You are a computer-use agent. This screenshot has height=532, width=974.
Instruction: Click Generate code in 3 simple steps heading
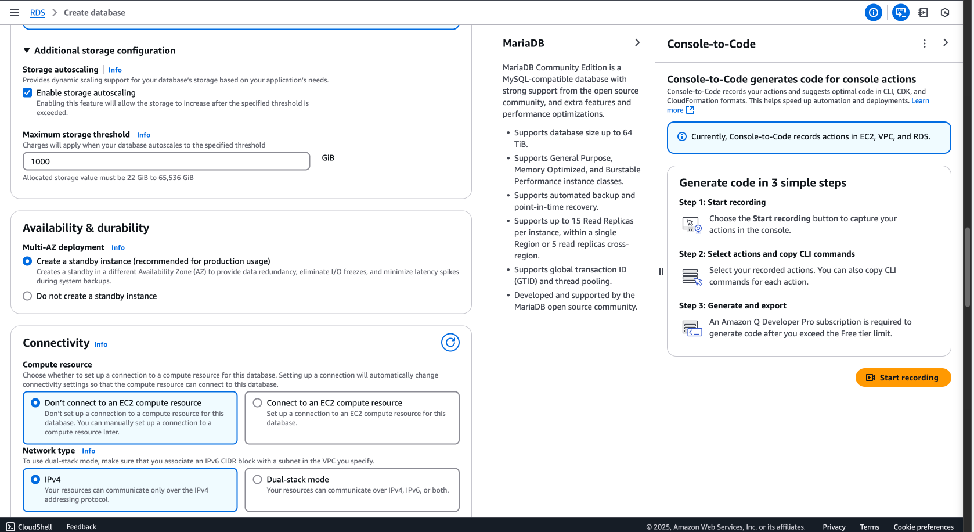(x=763, y=183)
